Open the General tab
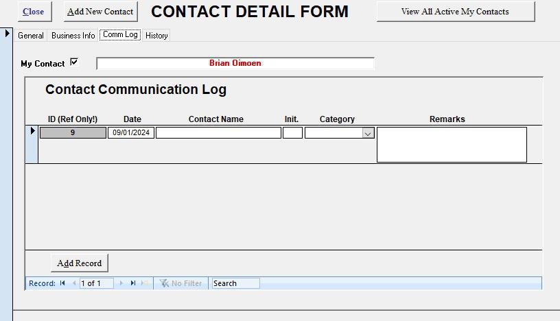The height and width of the screenshot is (321, 560). point(30,36)
